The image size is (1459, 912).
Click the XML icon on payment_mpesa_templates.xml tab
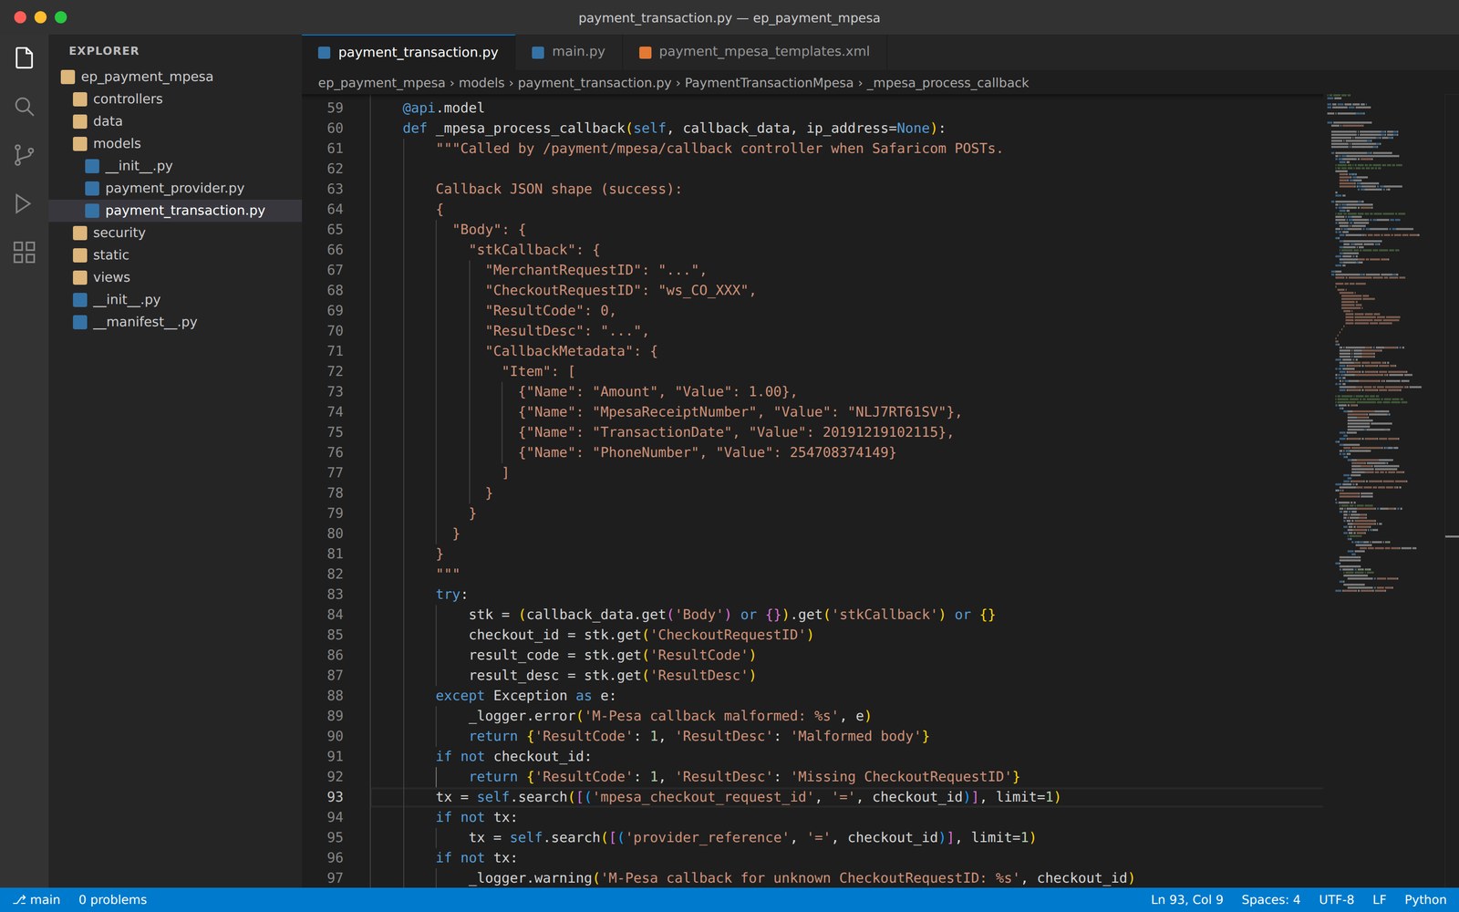coord(646,52)
